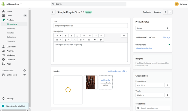Open the text formatting dropdown (A)
Screen dimensions: 188x111
[58, 35]
